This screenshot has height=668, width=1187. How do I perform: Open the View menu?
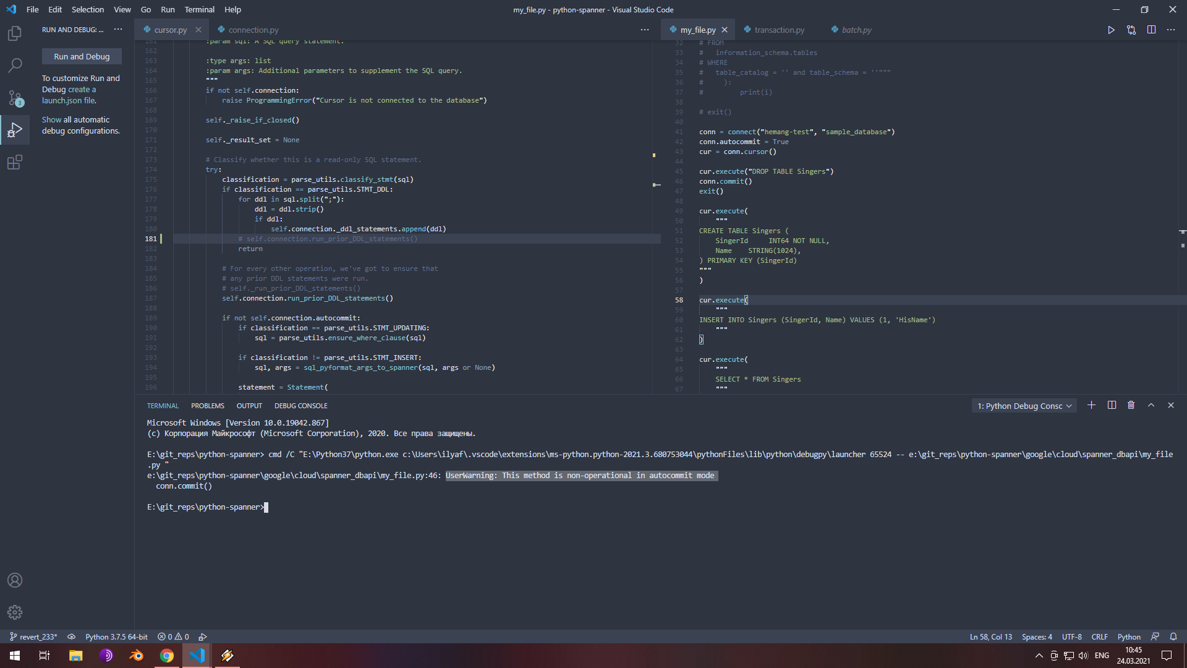[122, 9]
